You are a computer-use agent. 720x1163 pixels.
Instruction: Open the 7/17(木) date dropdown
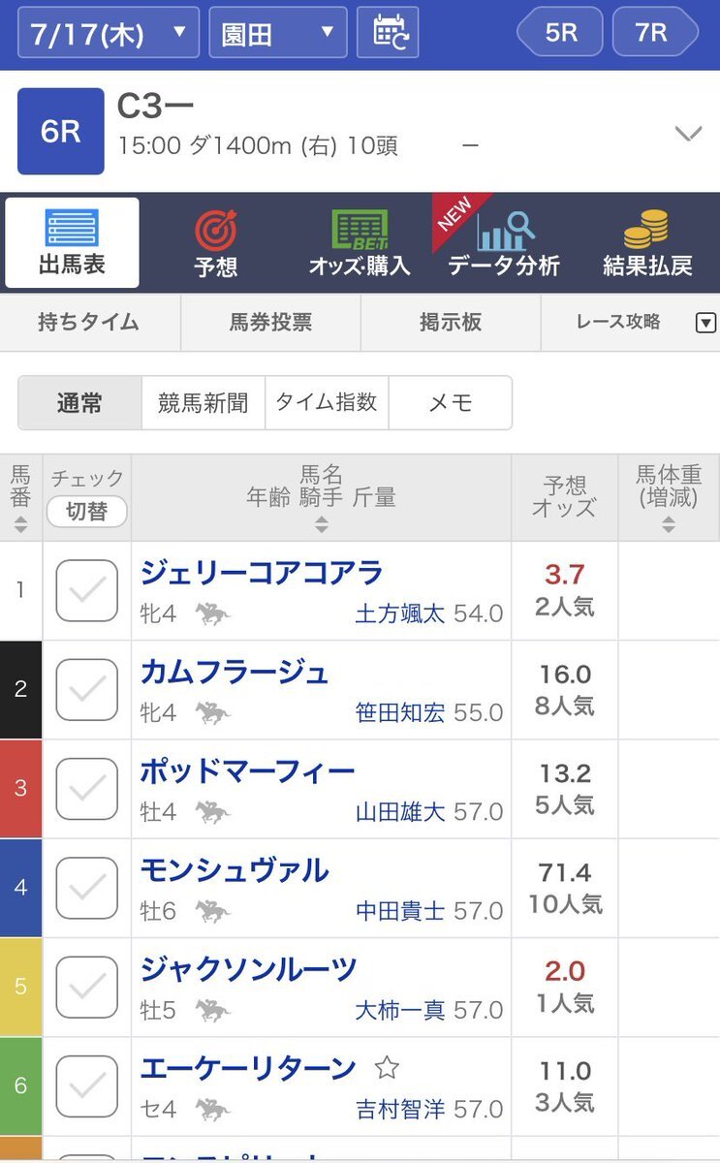109,34
